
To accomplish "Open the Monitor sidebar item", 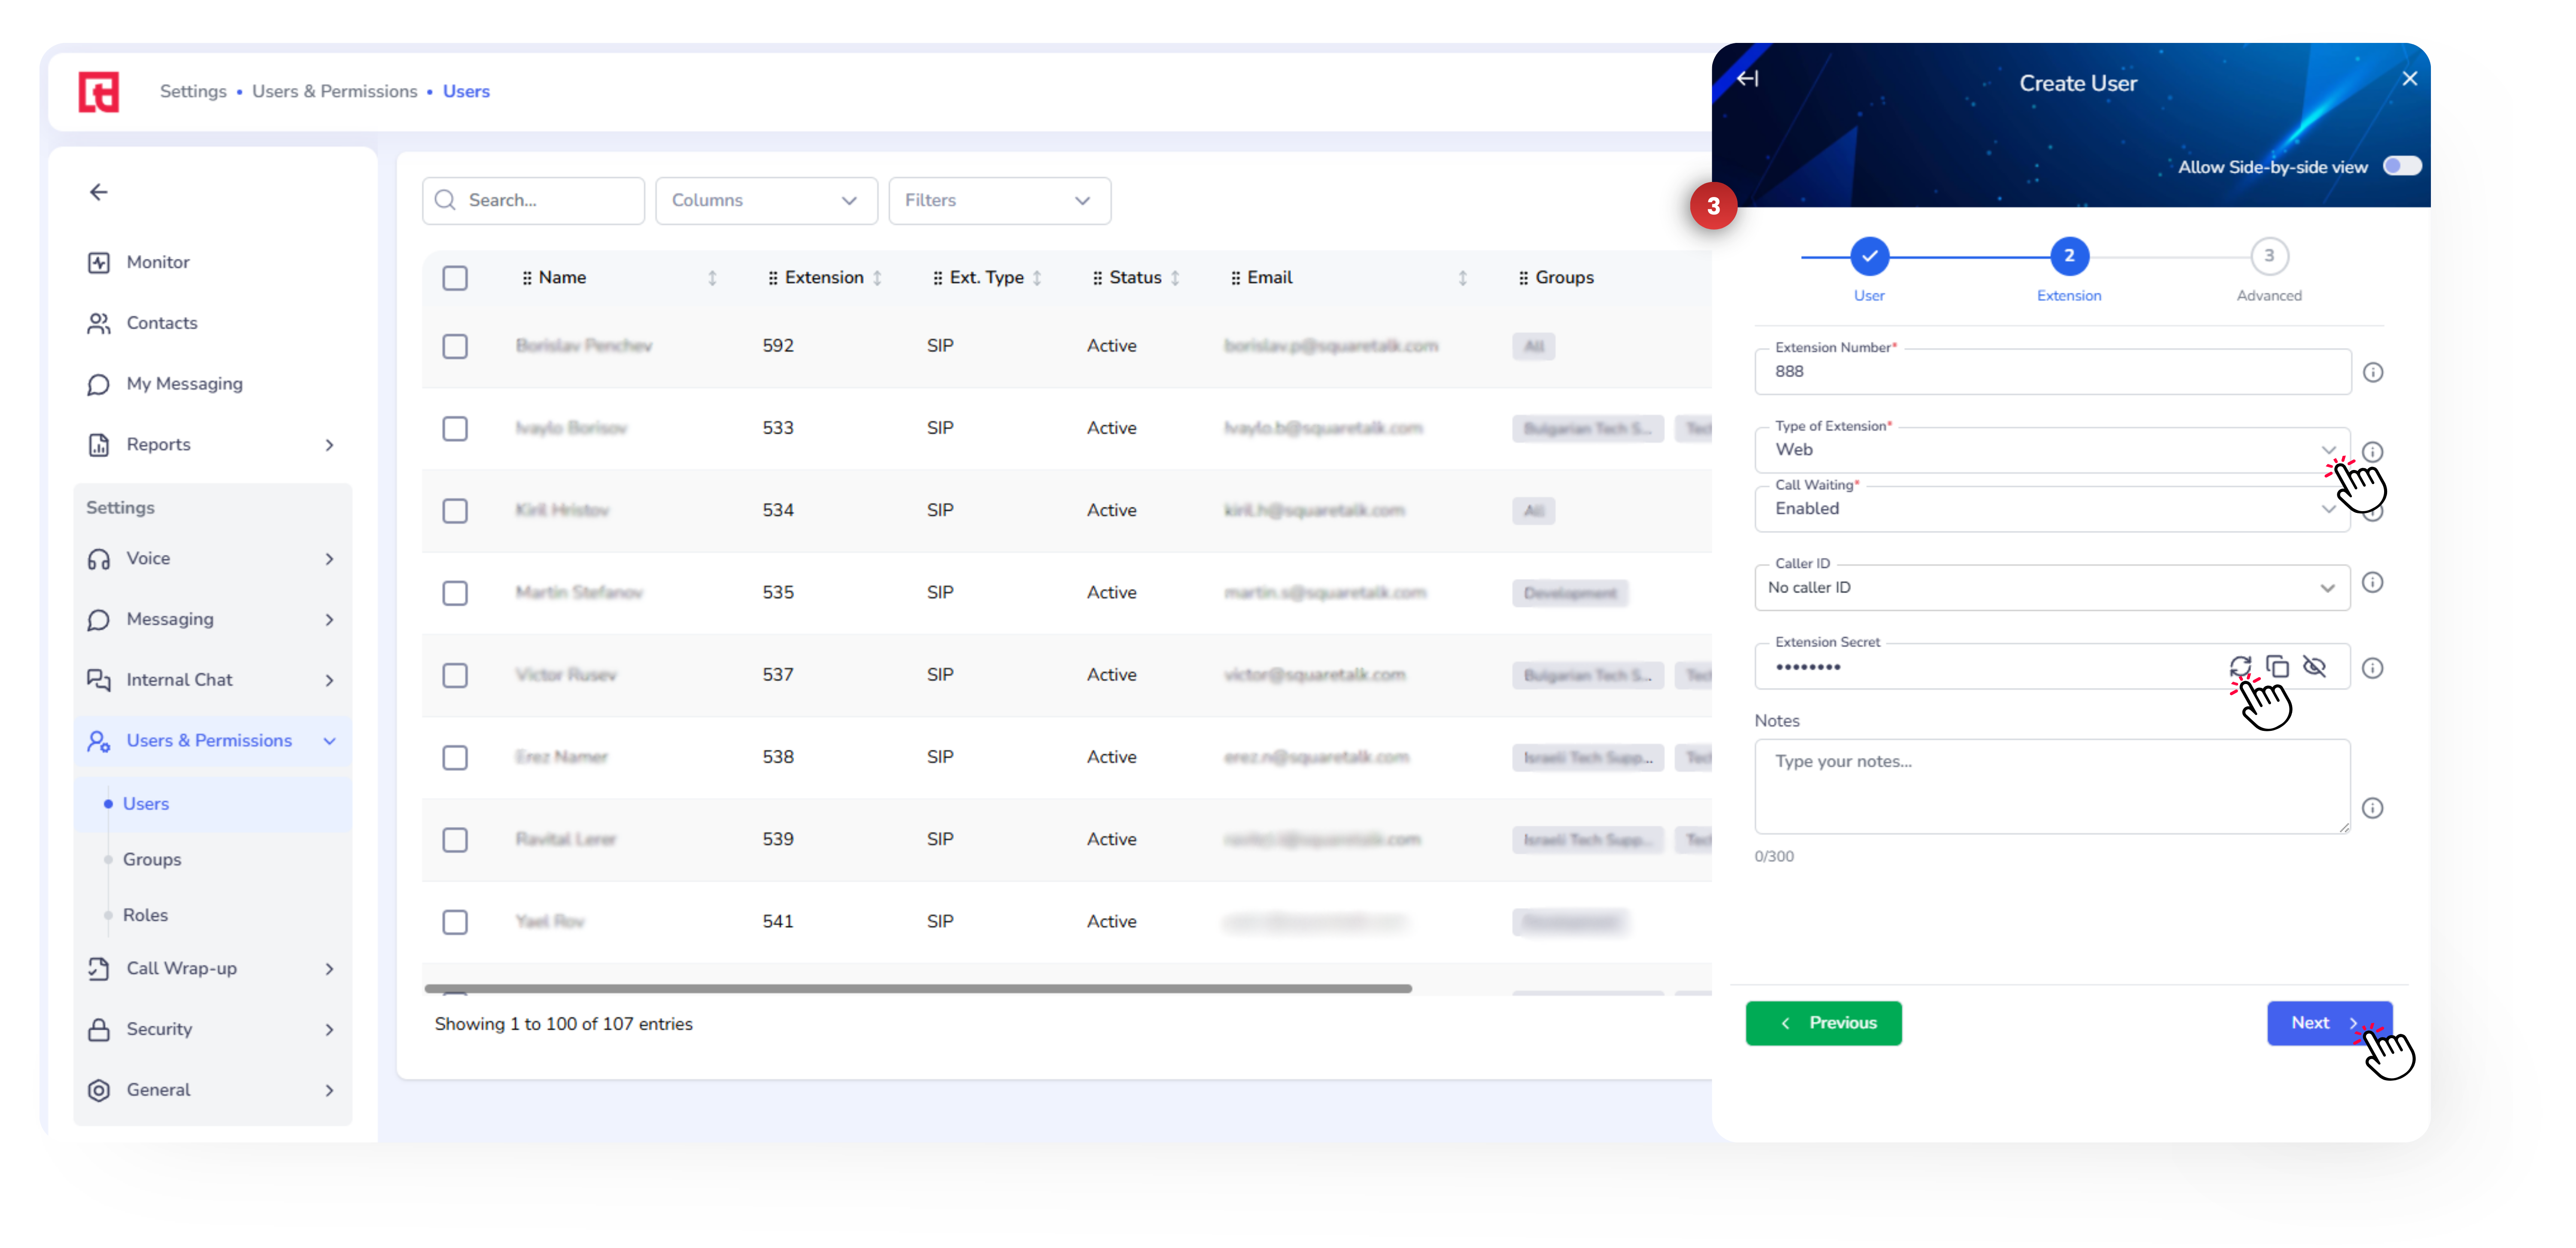I will (x=157, y=262).
